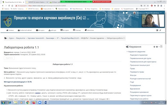This screenshot has height=105, width=167.
Task: Open Факультети breadcrumb link
Action: [21, 38]
